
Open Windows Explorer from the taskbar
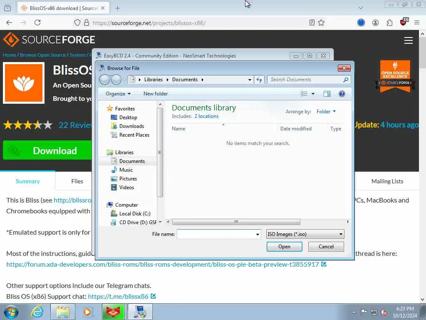[63, 312]
